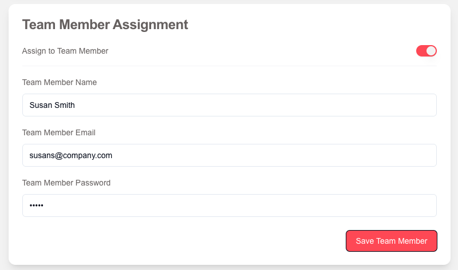Focus the Team Member Name input field
The image size is (458, 270).
(229, 105)
